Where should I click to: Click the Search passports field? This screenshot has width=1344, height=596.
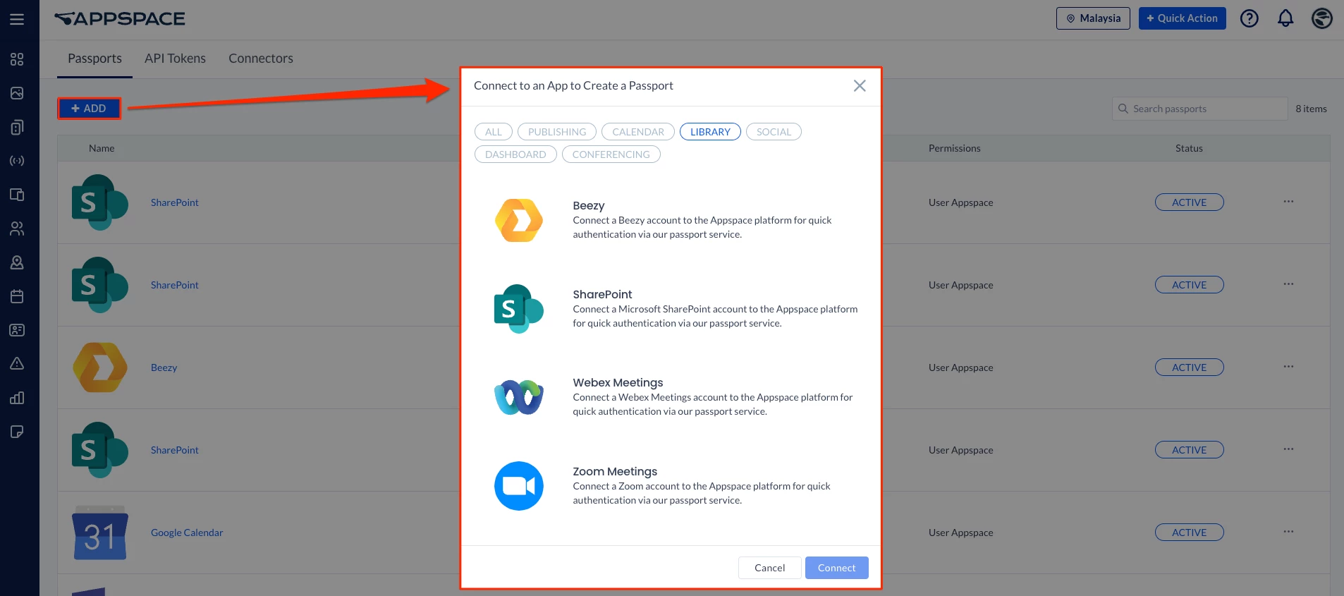tap(1199, 109)
